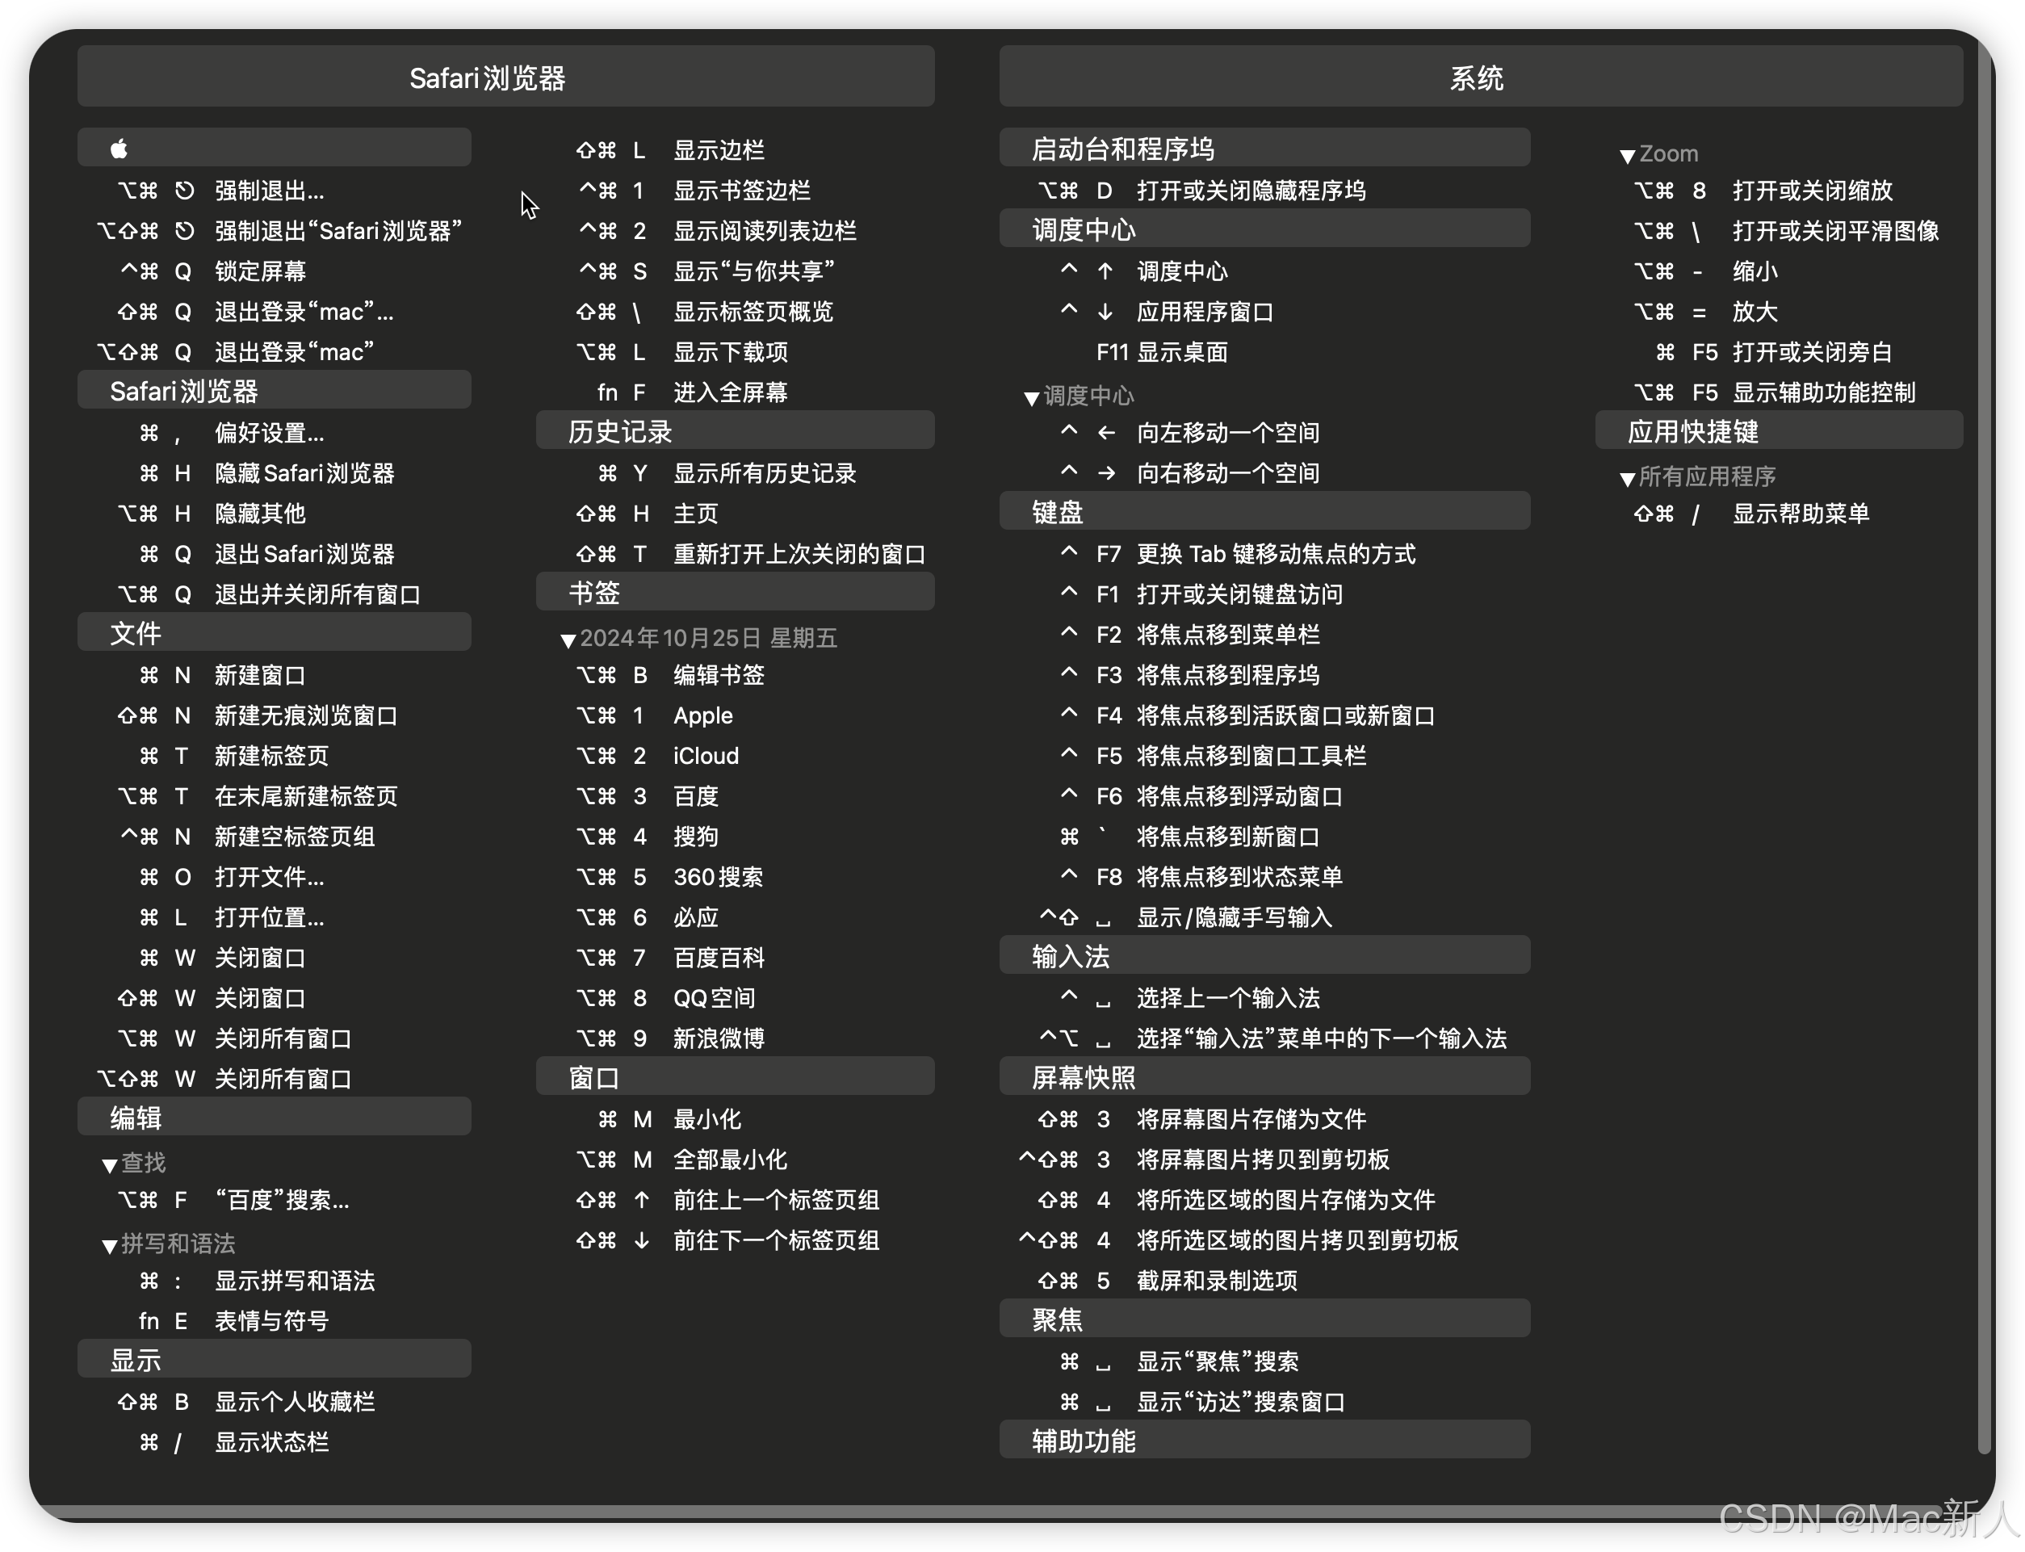2025x1552 pixels.
Task: Collapse the 查找 group under 编辑
Action: point(109,1165)
